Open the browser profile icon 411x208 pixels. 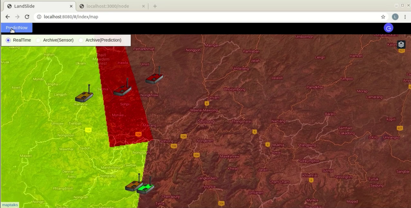(395, 17)
